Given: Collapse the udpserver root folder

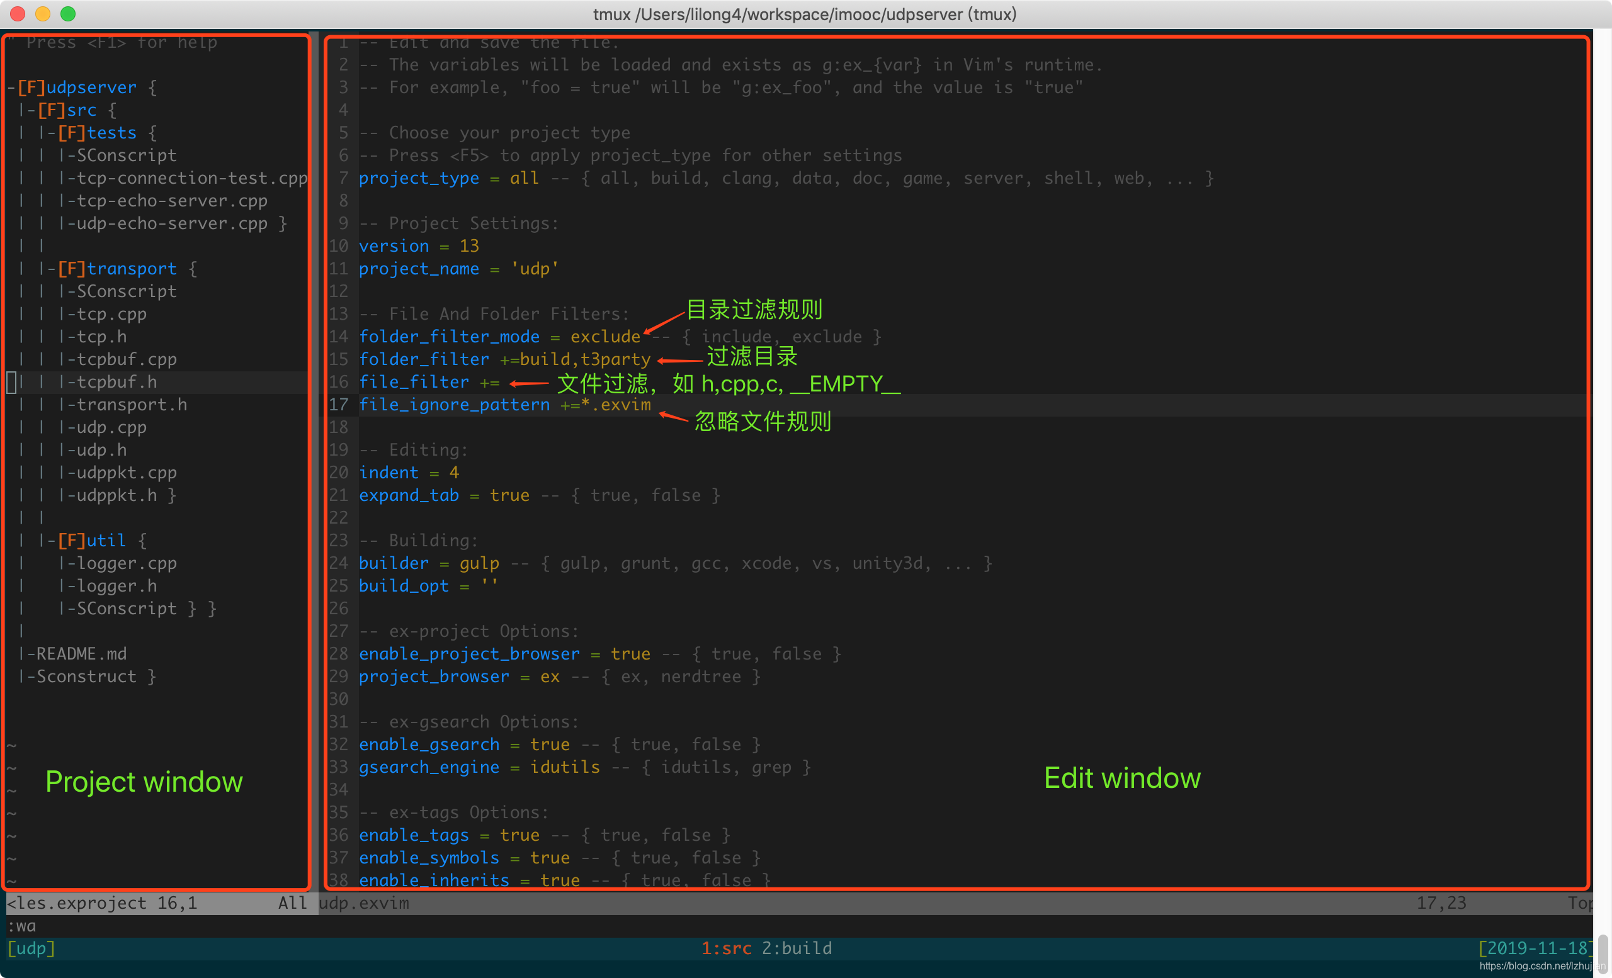Looking at the screenshot, I should click(x=90, y=87).
